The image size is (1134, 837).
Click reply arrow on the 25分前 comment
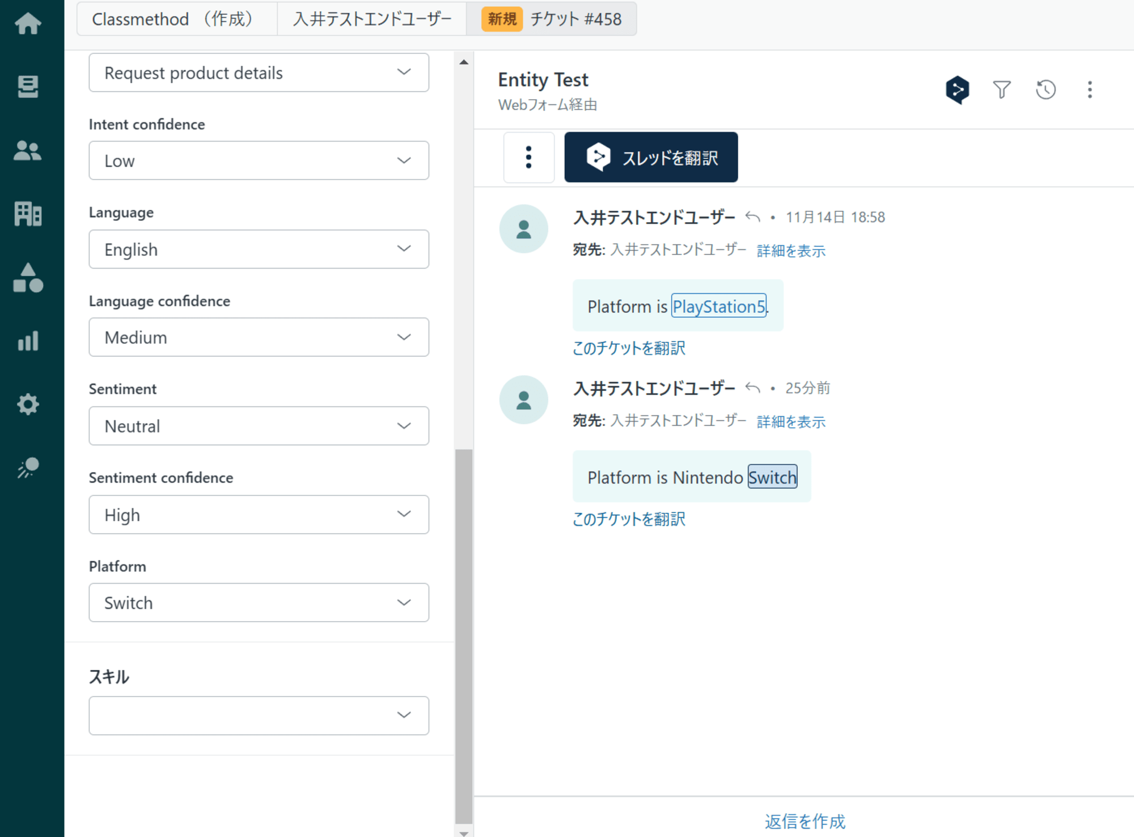[x=752, y=388]
